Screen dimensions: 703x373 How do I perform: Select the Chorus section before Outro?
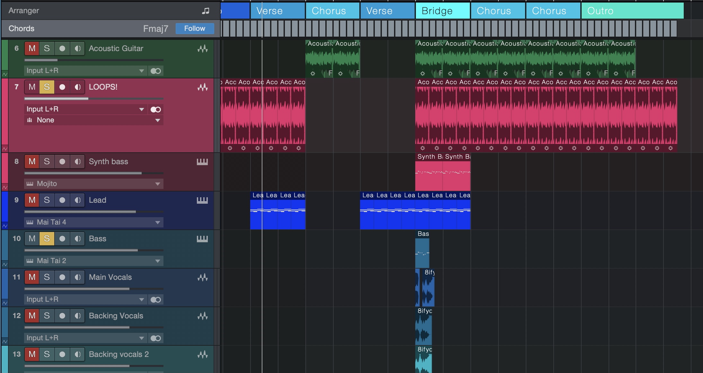(x=553, y=11)
